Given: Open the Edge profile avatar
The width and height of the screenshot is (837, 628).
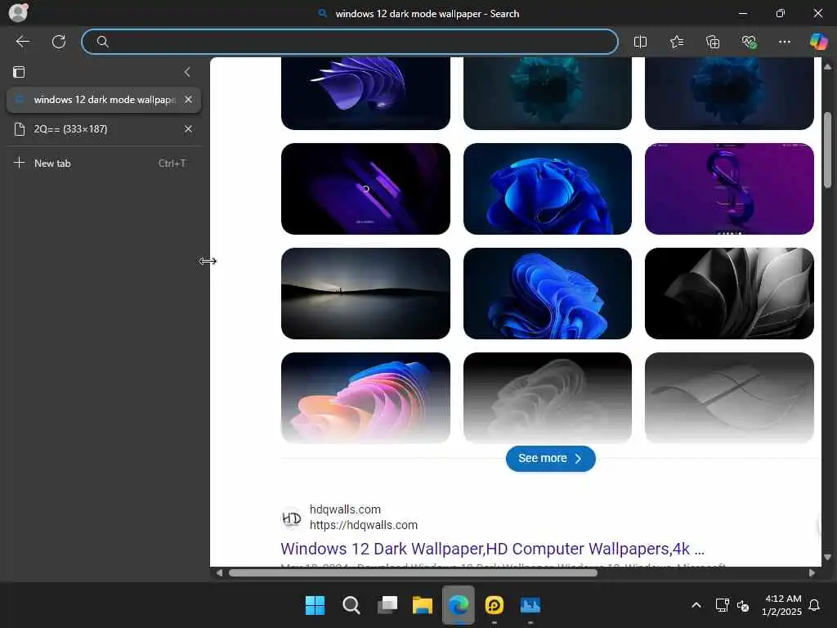Looking at the screenshot, I should [x=18, y=12].
